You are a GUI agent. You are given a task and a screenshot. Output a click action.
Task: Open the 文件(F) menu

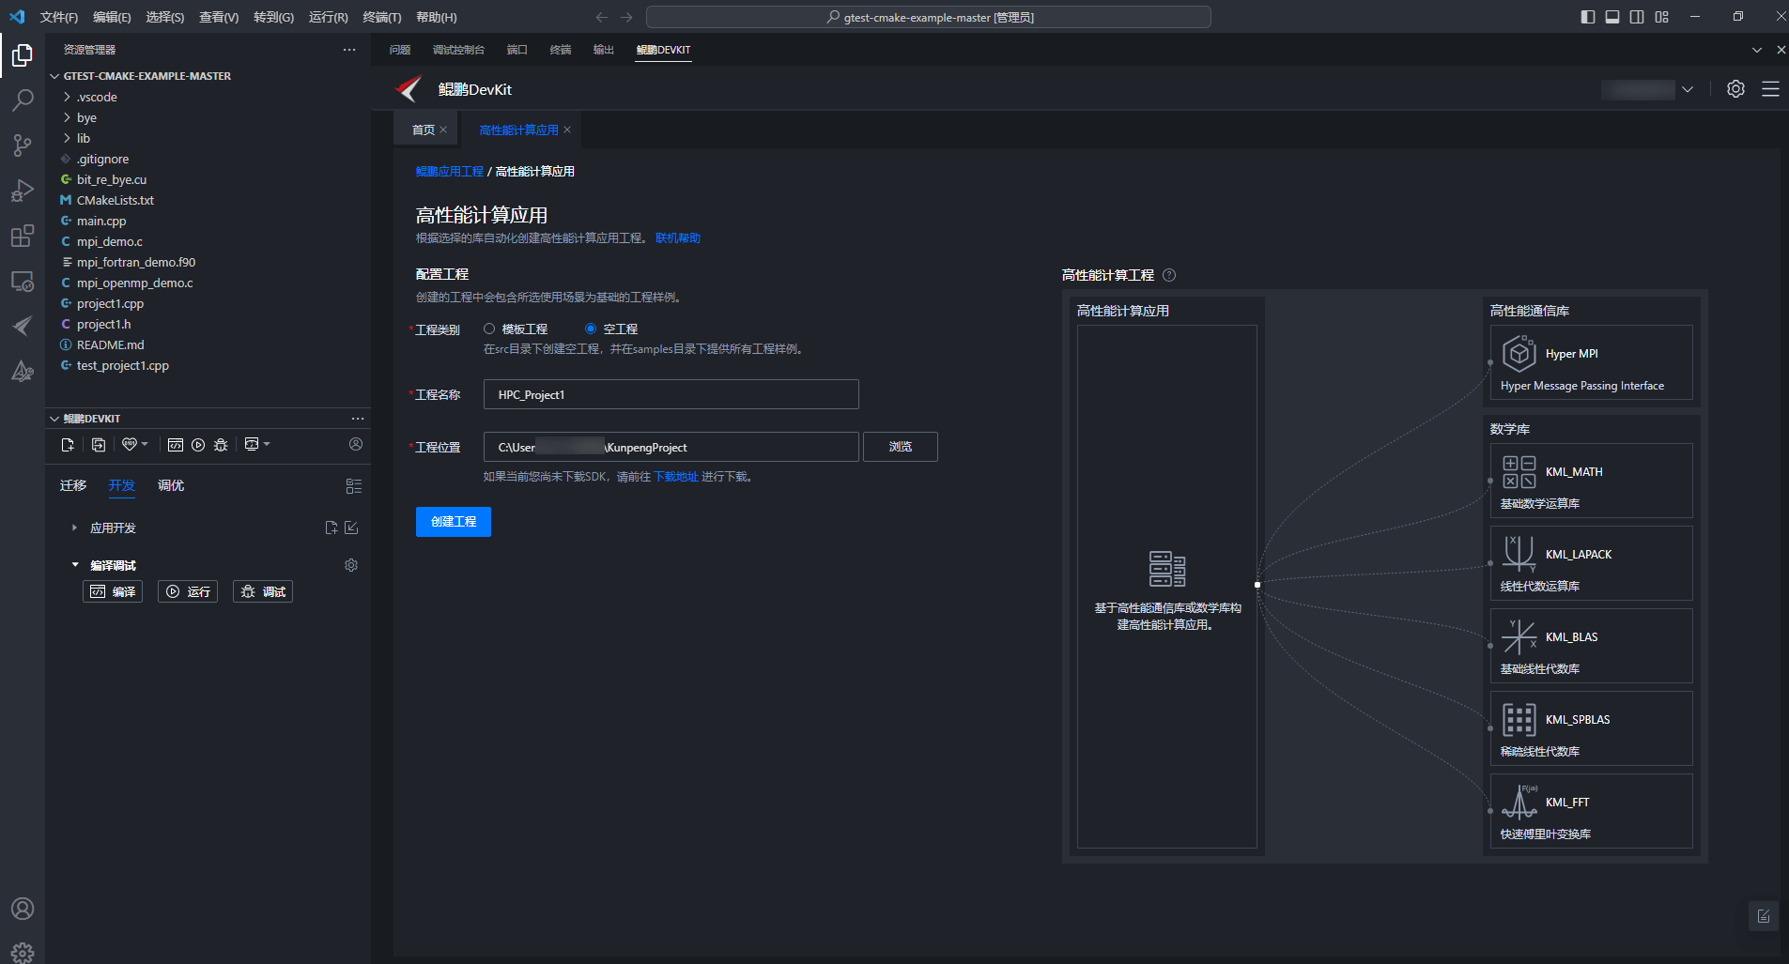[x=59, y=17]
